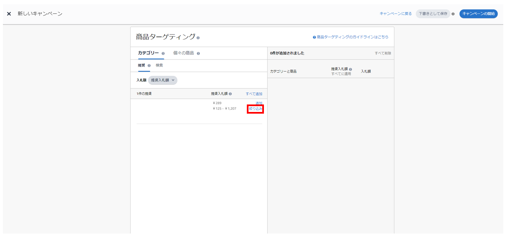Click the info icon beside the カテゴリー tab
The width and height of the screenshot is (507, 236).
[163, 53]
